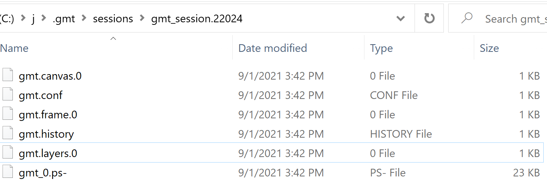Go to the '.gmt' folder breadcrumb
The height and width of the screenshot is (187, 547).
pos(64,19)
